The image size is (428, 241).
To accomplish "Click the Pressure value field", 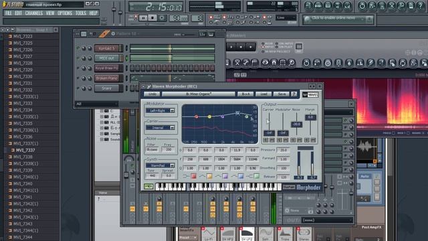I will coord(283,150).
